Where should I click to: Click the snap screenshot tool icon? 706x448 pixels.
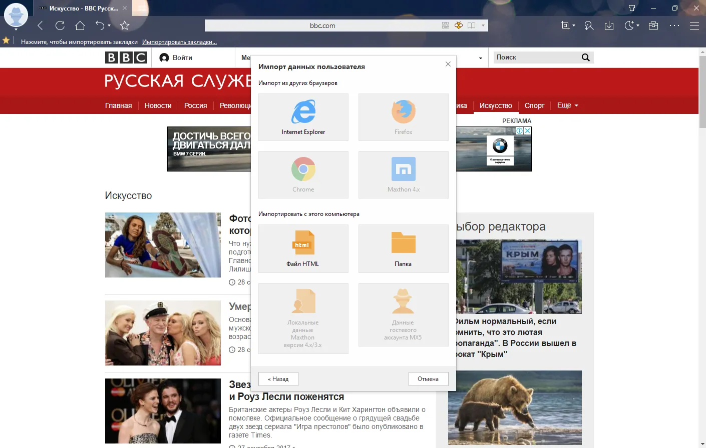pyautogui.click(x=565, y=25)
